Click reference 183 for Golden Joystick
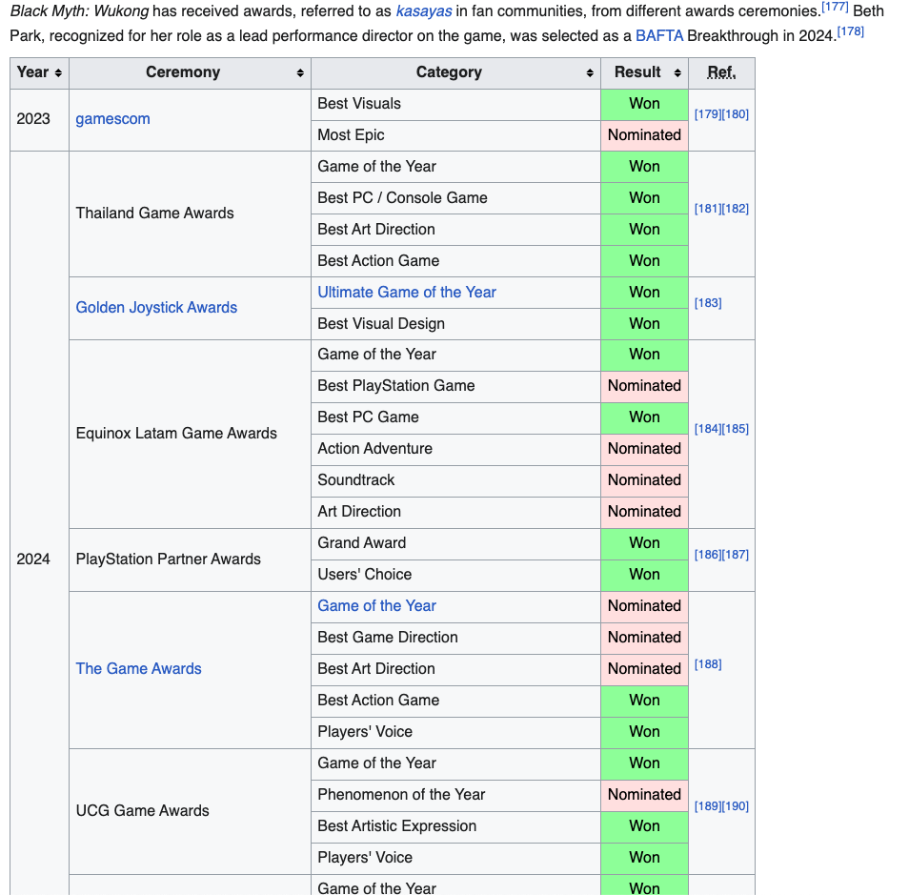This screenshot has width=909, height=895. click(708, 303)
